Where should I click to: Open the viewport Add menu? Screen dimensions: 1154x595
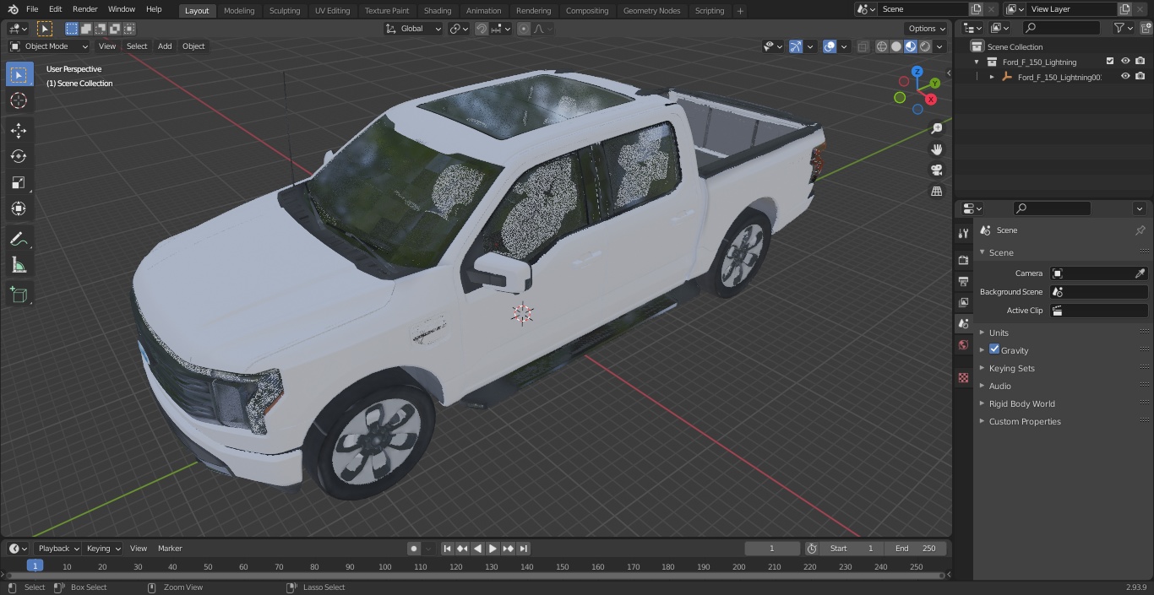165,46
